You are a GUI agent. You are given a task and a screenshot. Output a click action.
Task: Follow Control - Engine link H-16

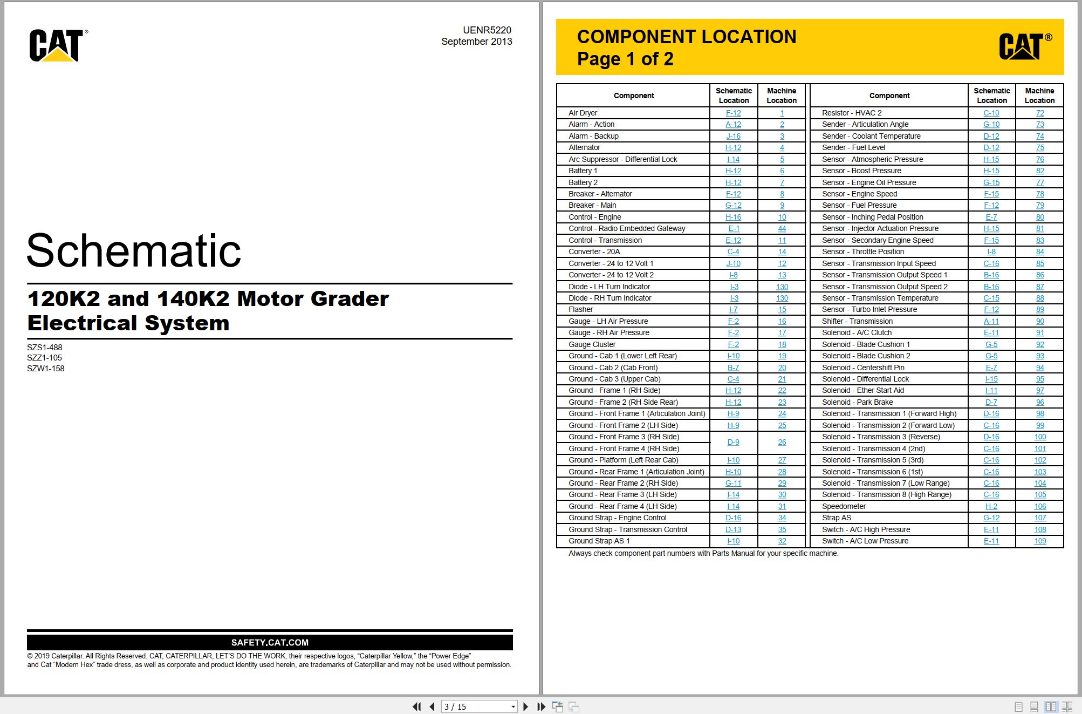coord(733,217)
